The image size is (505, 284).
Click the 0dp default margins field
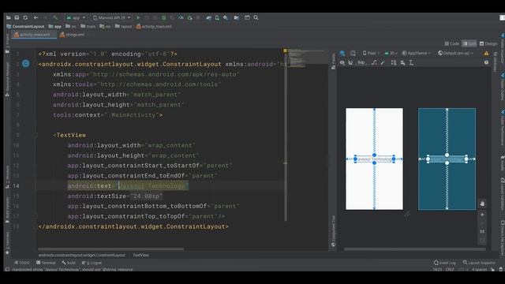pos(361,62)
